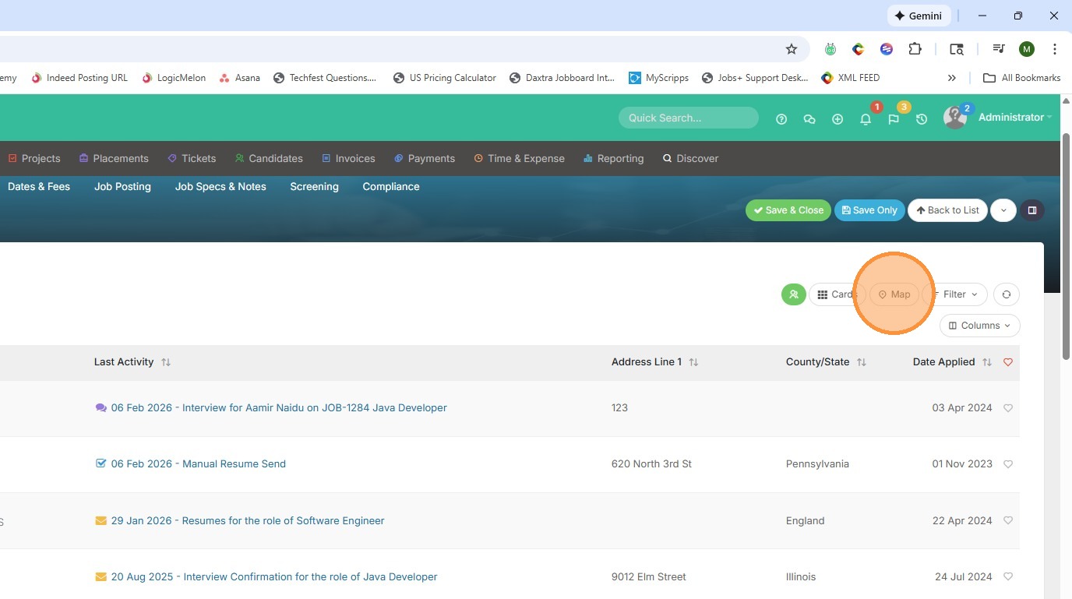Viewport: 1072px width, 599px height.
Task: Open the chat messages icon in header
Action: pyautogui.click(x=809, y=119)
